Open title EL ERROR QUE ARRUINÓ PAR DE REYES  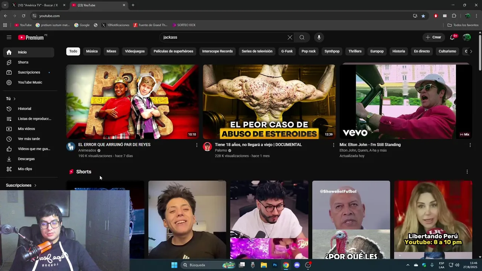(x=114, y=145)
